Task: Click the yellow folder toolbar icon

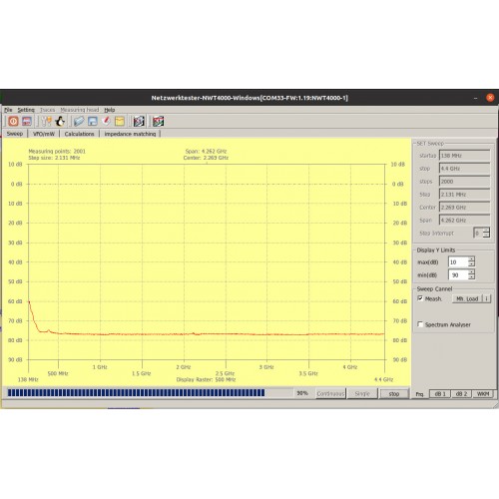Action: tap(120, 122)
